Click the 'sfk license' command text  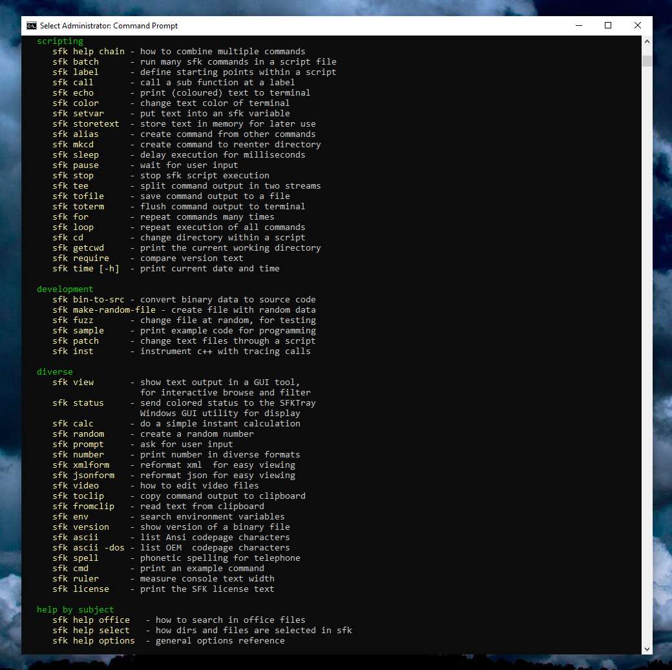click(81, 589)
